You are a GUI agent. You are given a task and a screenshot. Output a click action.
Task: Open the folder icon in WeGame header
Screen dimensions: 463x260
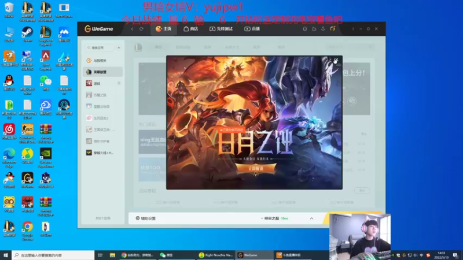314,29
